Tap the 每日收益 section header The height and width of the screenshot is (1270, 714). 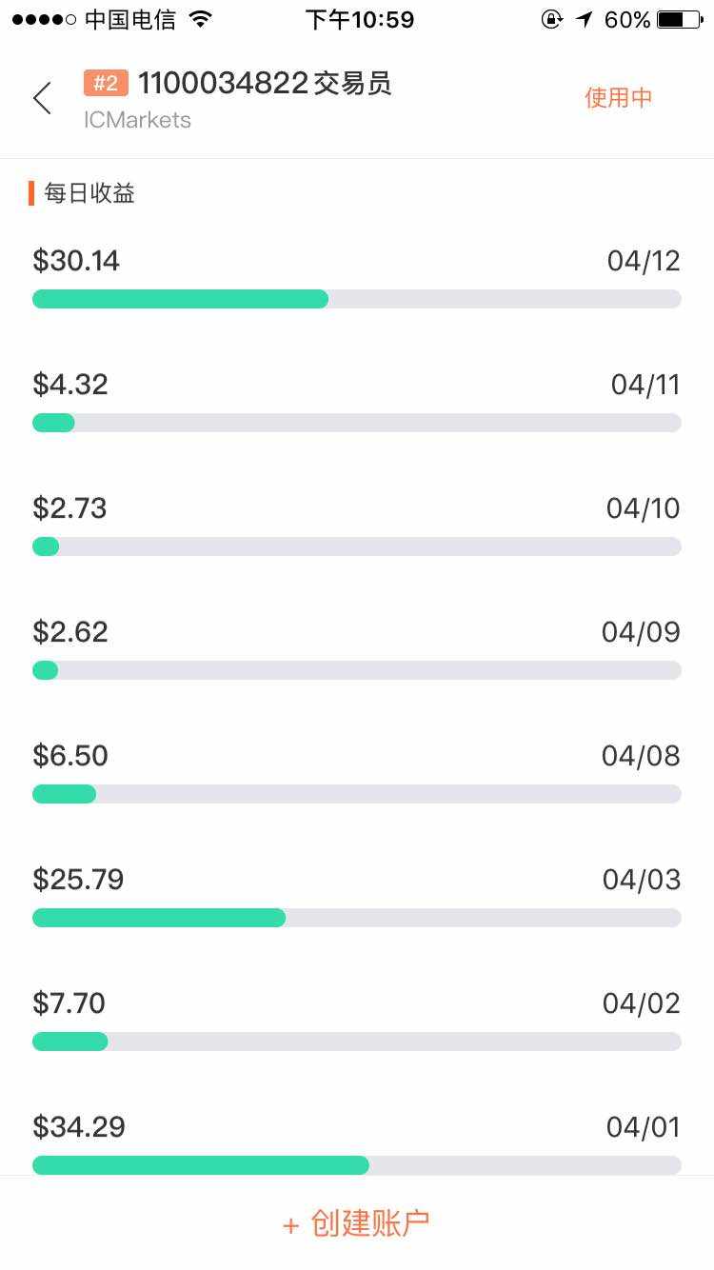(89, 193)
